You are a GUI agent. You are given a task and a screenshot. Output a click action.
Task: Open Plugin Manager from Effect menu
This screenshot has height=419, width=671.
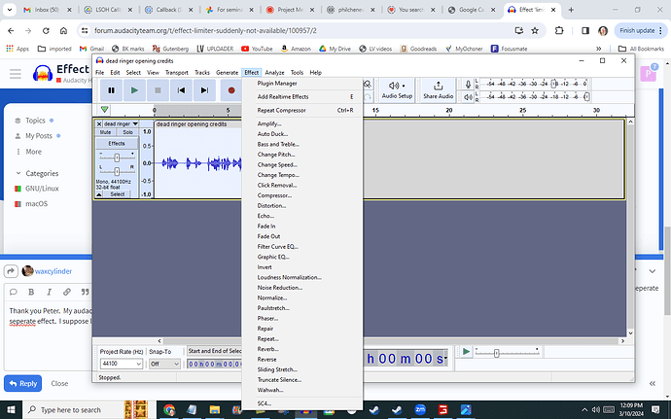tap(277, 84)
